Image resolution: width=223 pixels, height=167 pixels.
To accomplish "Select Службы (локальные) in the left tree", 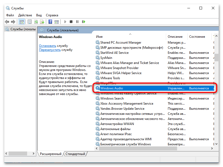I will tap(20, 29).
